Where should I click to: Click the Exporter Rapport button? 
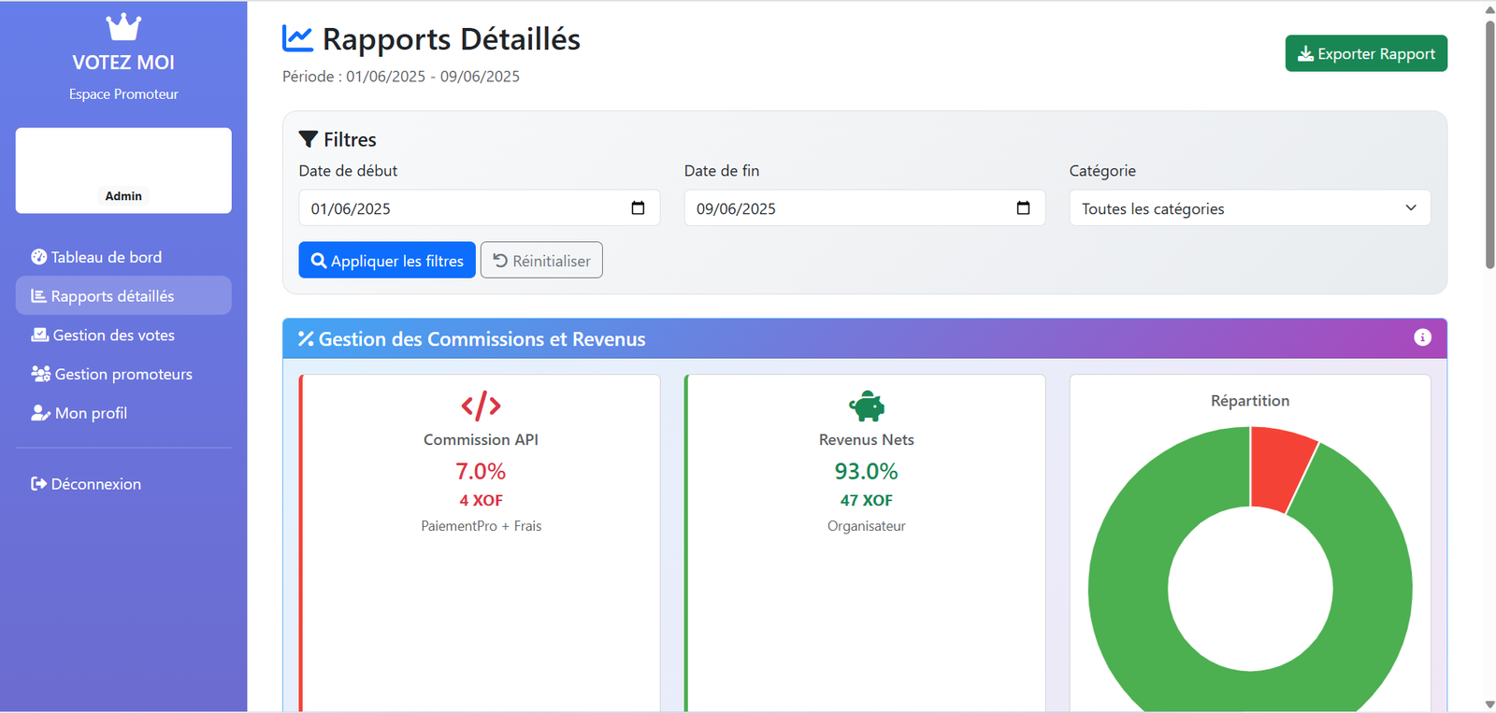click(1365, 53)
